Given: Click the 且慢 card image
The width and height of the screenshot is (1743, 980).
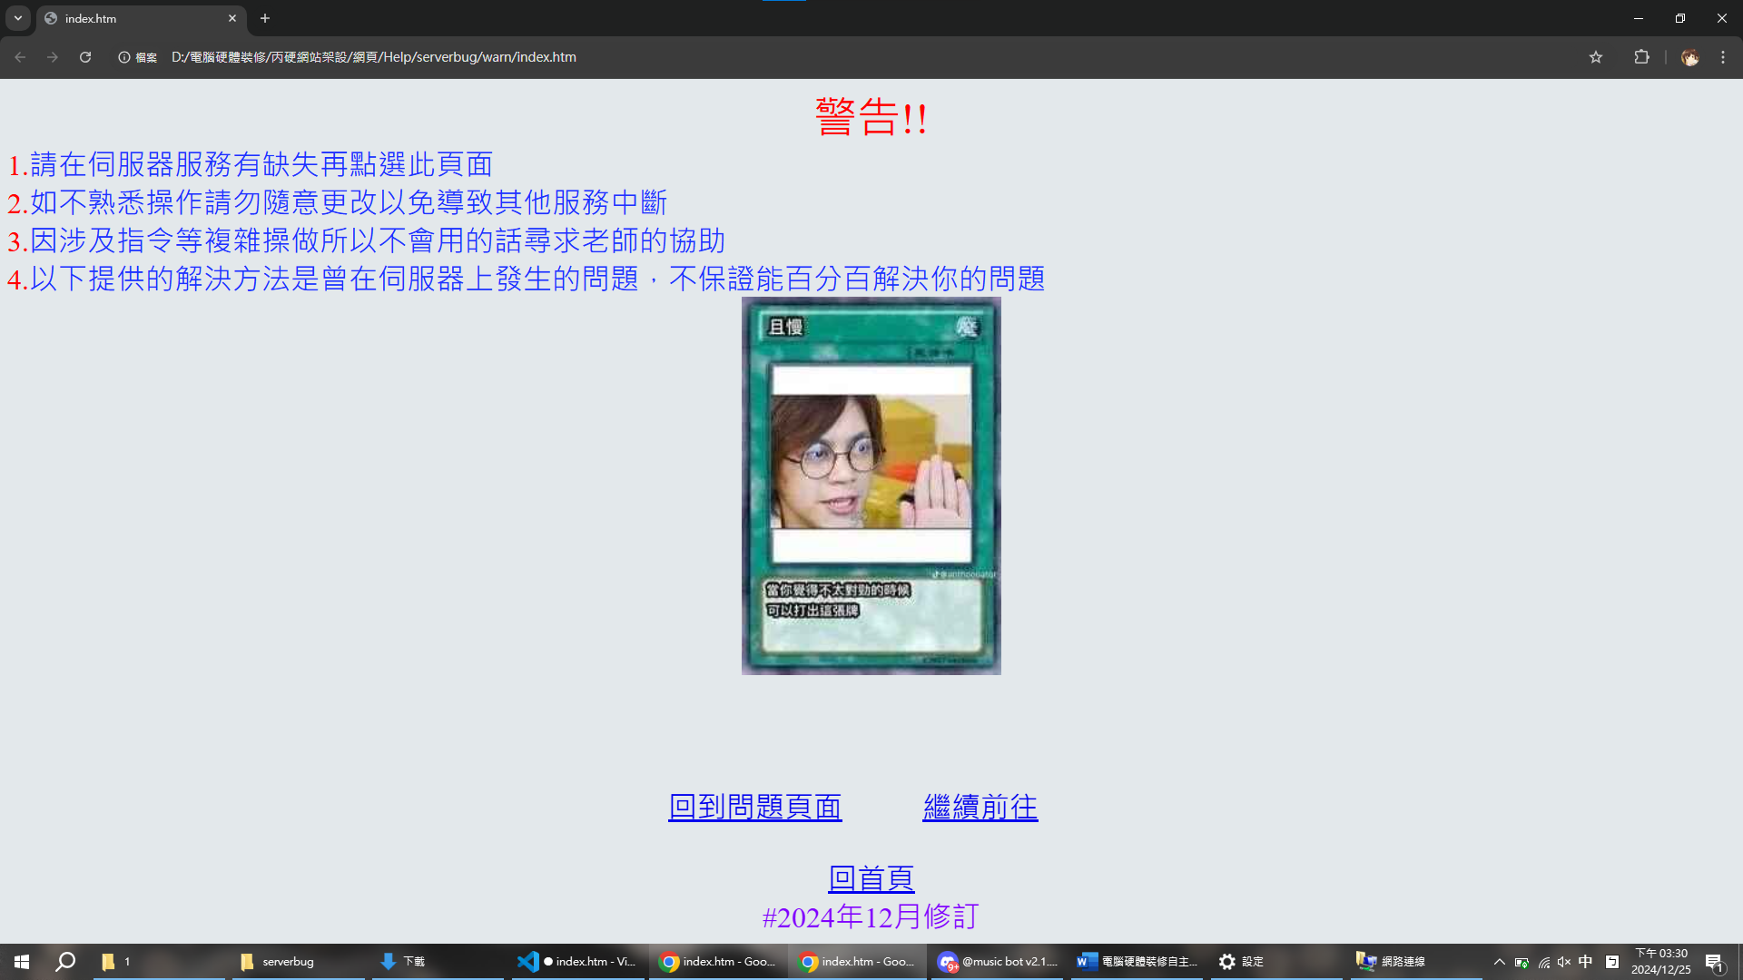Looking at the screenshot, I should pyautogui.click(x=871, y=485).
